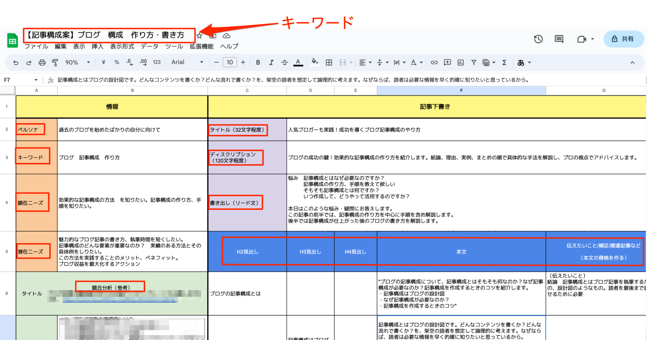Open the blurred competitor link in row 6
This screenshot has height=340, width=647.
coord(120,300)
